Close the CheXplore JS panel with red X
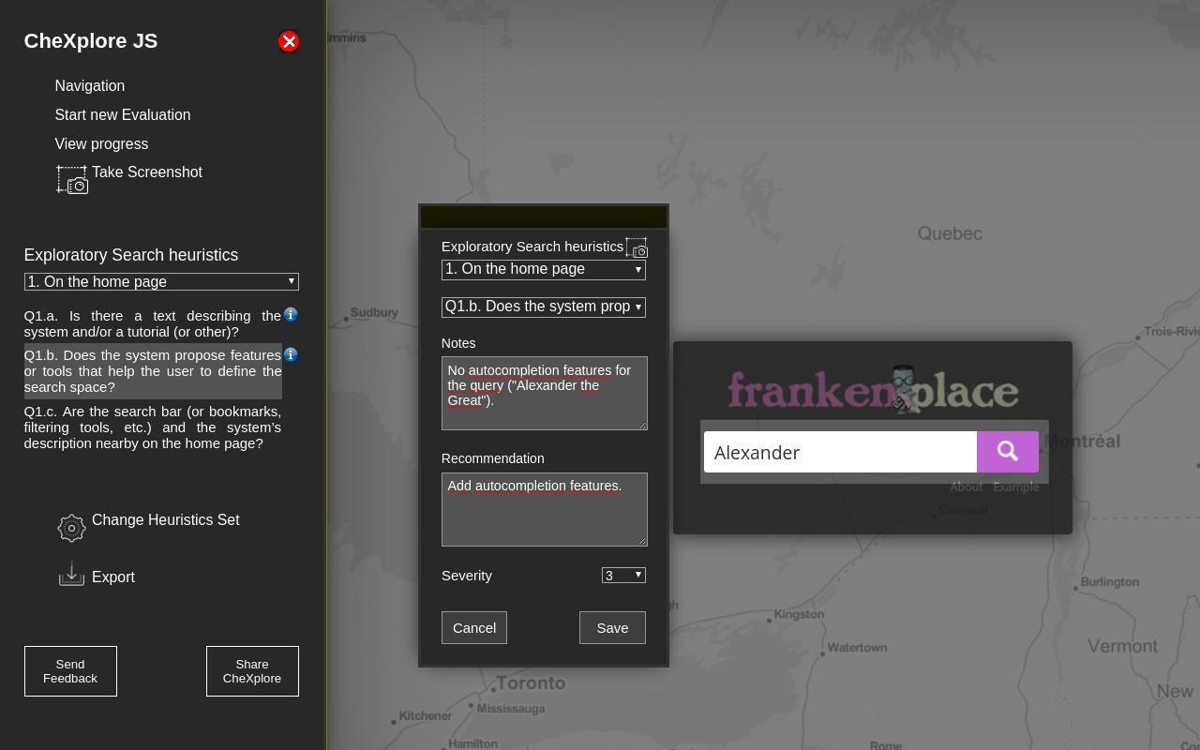This screenshot has width=1200, height=750. point(289,41)
